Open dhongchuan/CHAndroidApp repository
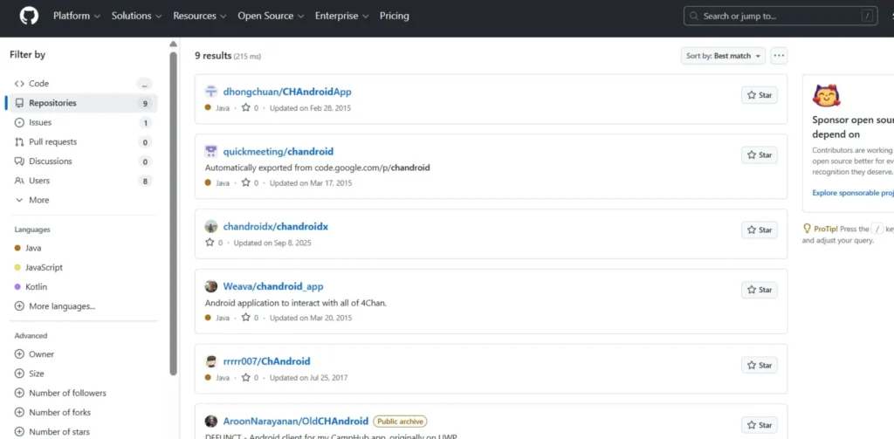This screenshot has width=894, height=439. pos(287,92)
